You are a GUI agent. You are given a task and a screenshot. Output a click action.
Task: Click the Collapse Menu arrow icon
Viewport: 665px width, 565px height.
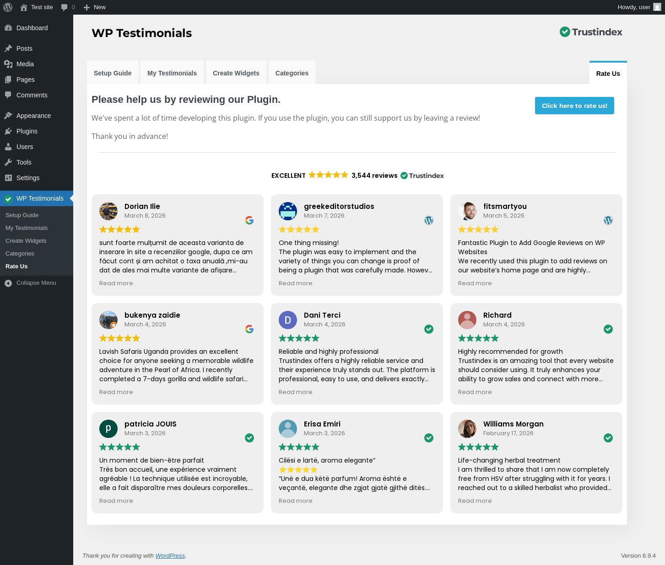click(x=8, y=283)
